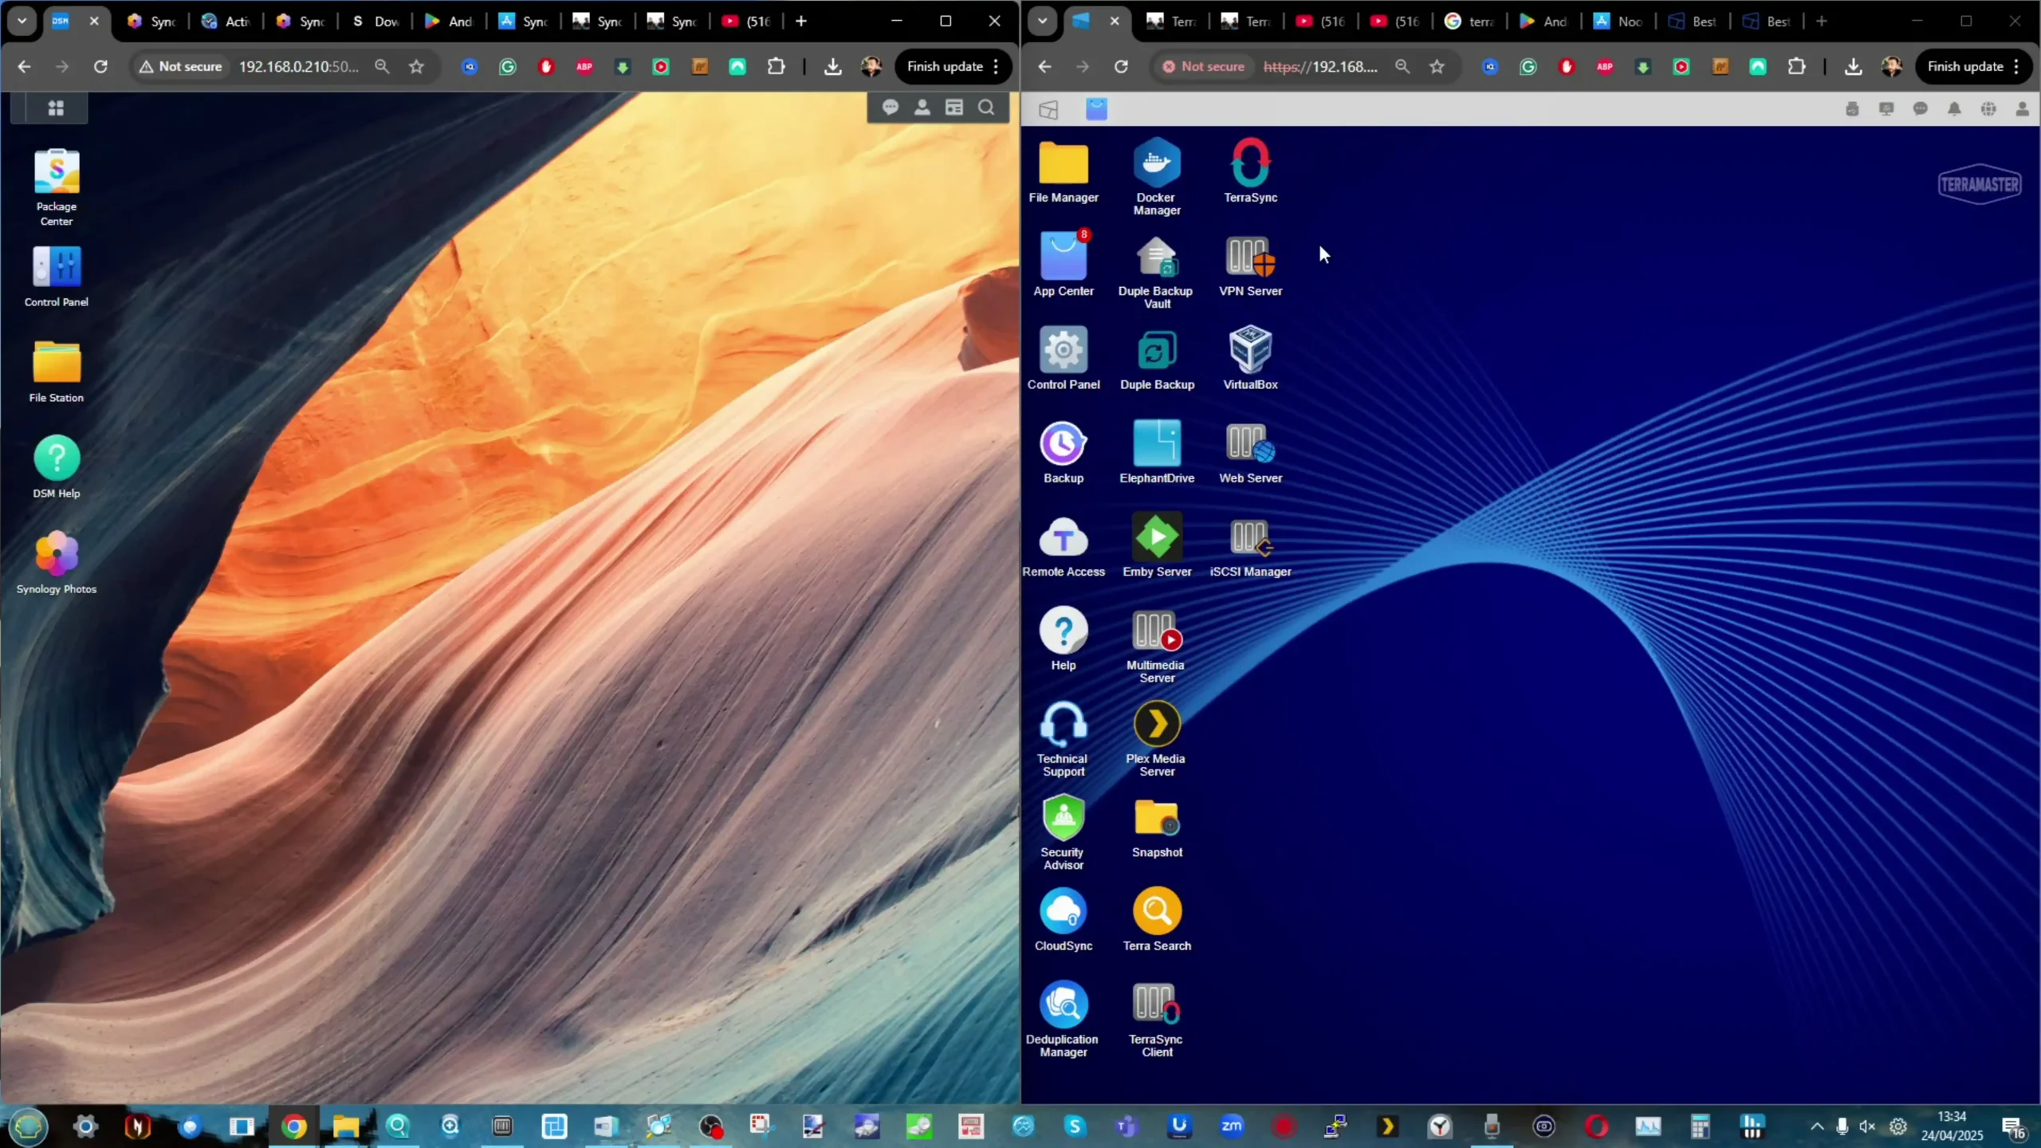The width and height of the screenshot is (2041, 1148).
Task: Open Package Center on Synology desktop
Action: 56,187
